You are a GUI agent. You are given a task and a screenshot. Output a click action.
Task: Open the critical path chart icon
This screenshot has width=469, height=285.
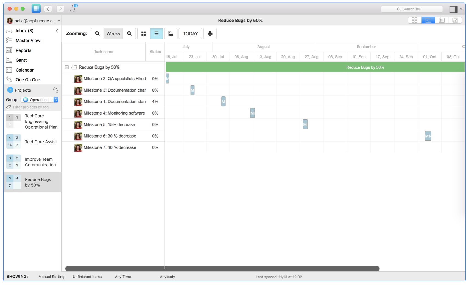[171, 33]
